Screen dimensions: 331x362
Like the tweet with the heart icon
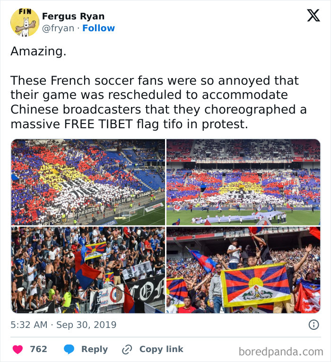17,349
